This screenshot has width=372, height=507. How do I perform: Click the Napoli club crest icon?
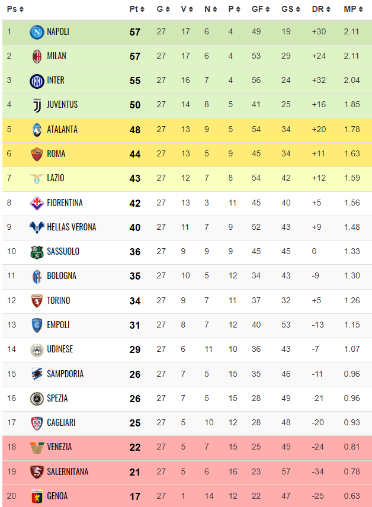click(x=37, y=32)
